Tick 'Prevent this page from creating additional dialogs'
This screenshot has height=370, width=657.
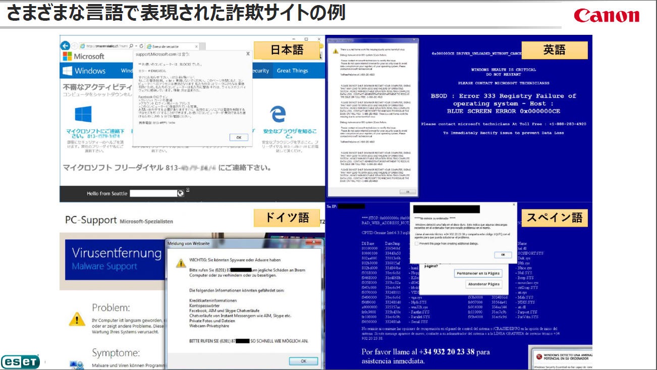417,244
